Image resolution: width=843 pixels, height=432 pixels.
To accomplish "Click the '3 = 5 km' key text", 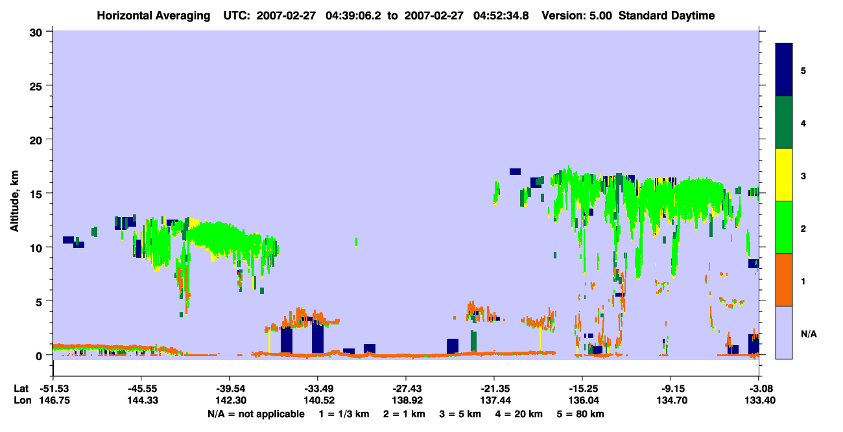I will pos(460,414).
